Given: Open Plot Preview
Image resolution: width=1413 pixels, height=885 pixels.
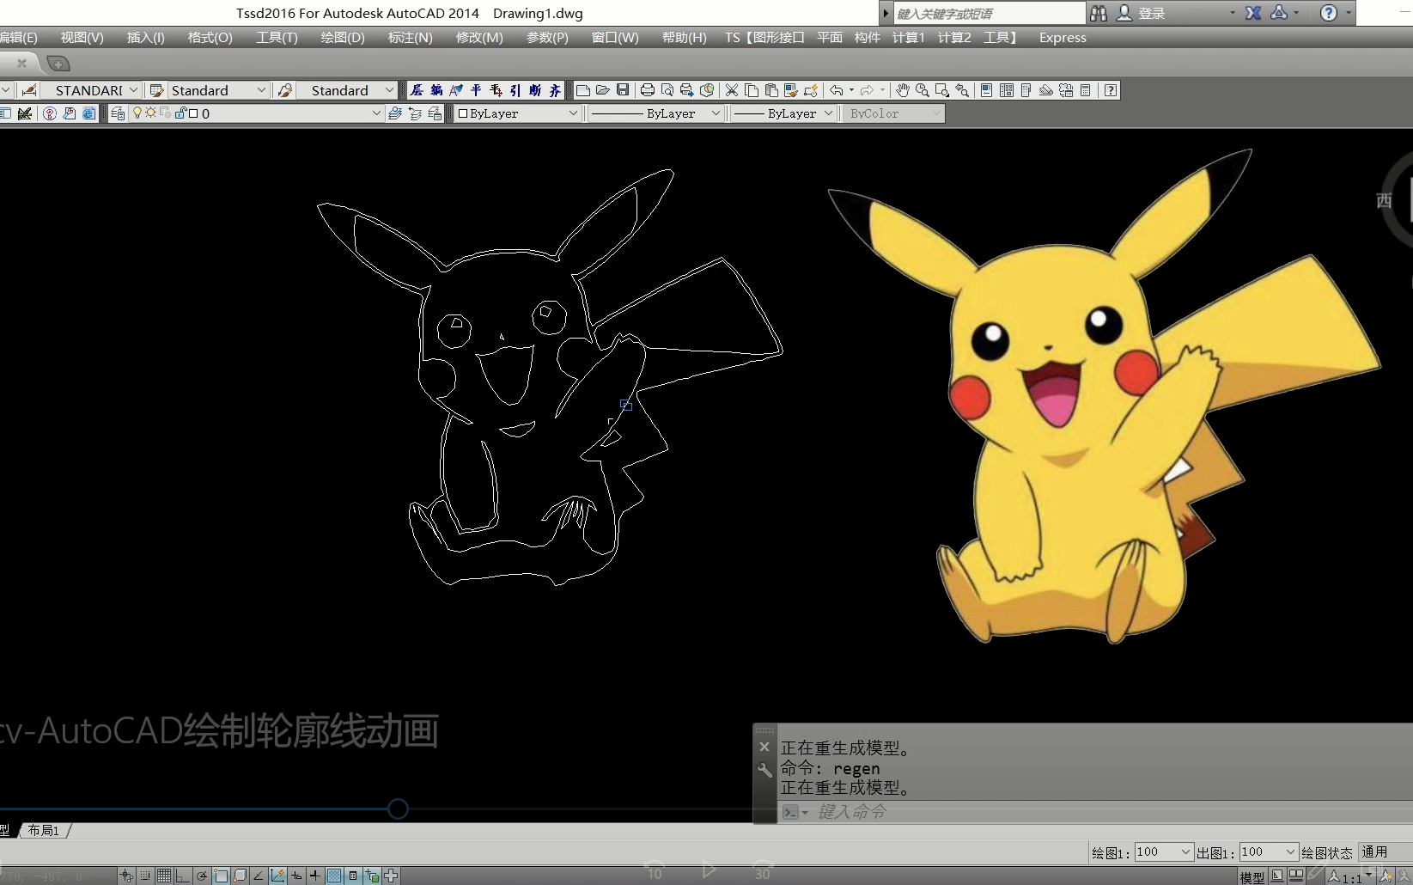Looking at the screenshot, I should [667, 90].
